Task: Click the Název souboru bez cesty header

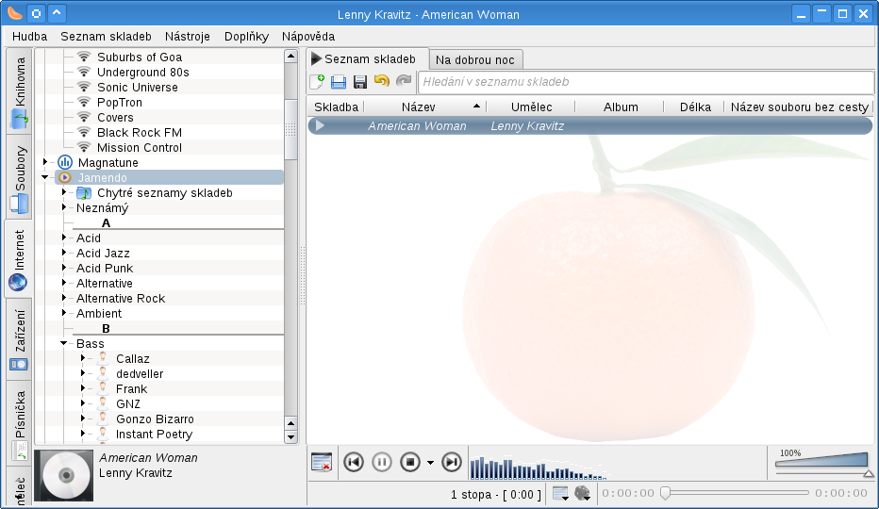Action: click(799, 107)
